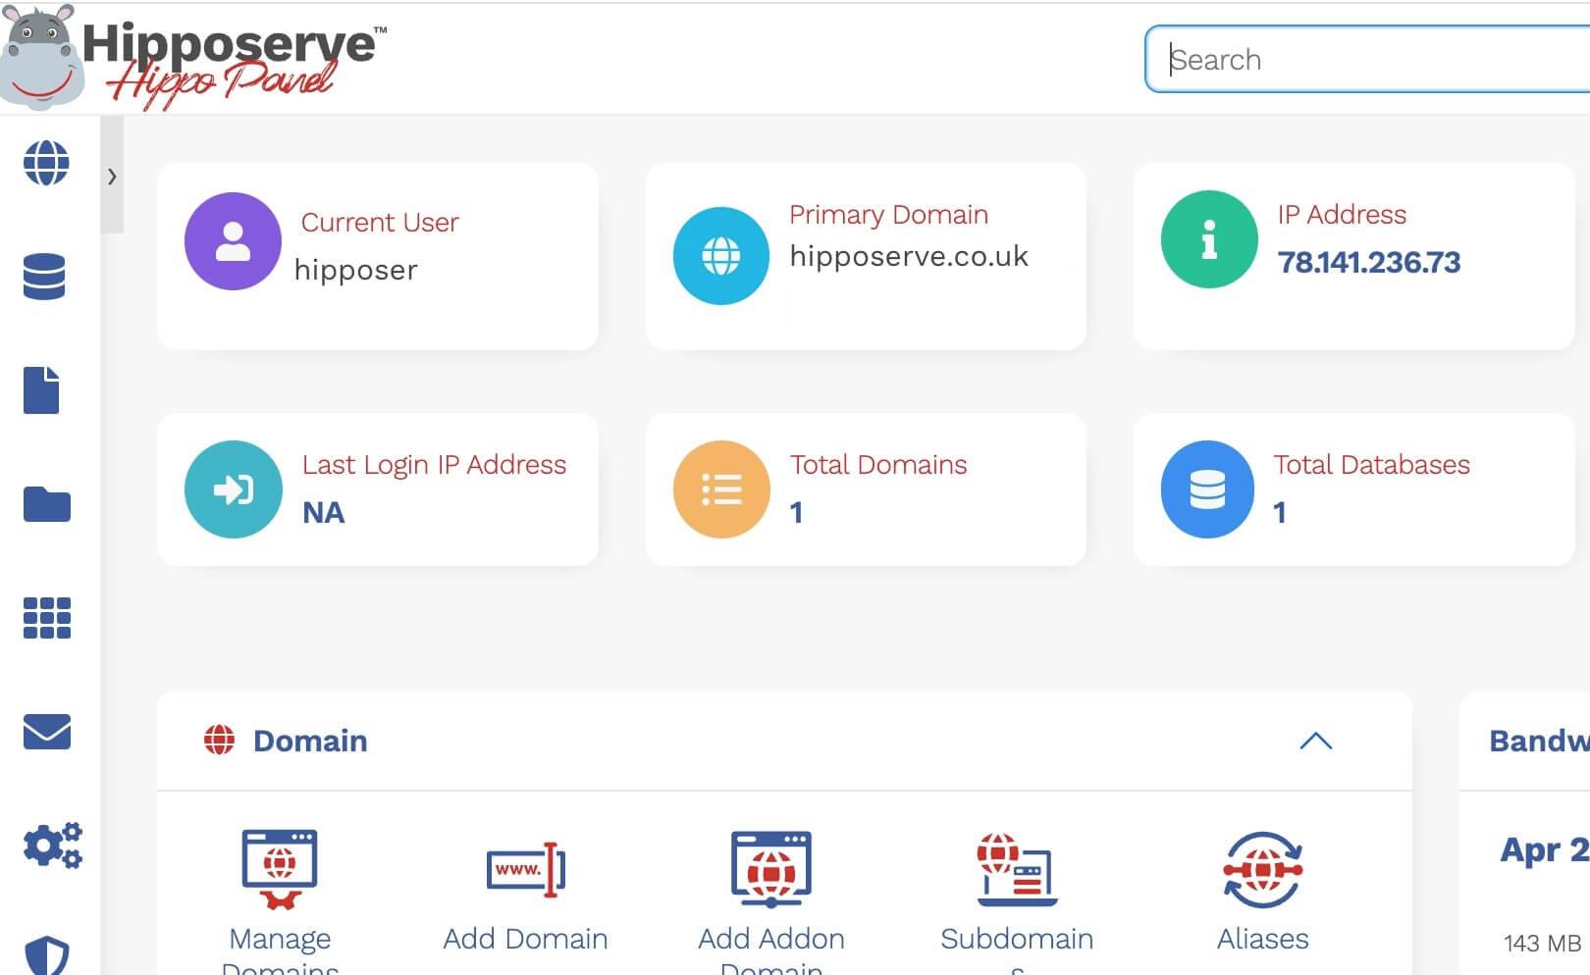Open the database icon in the sidebar

pos(44,277)
